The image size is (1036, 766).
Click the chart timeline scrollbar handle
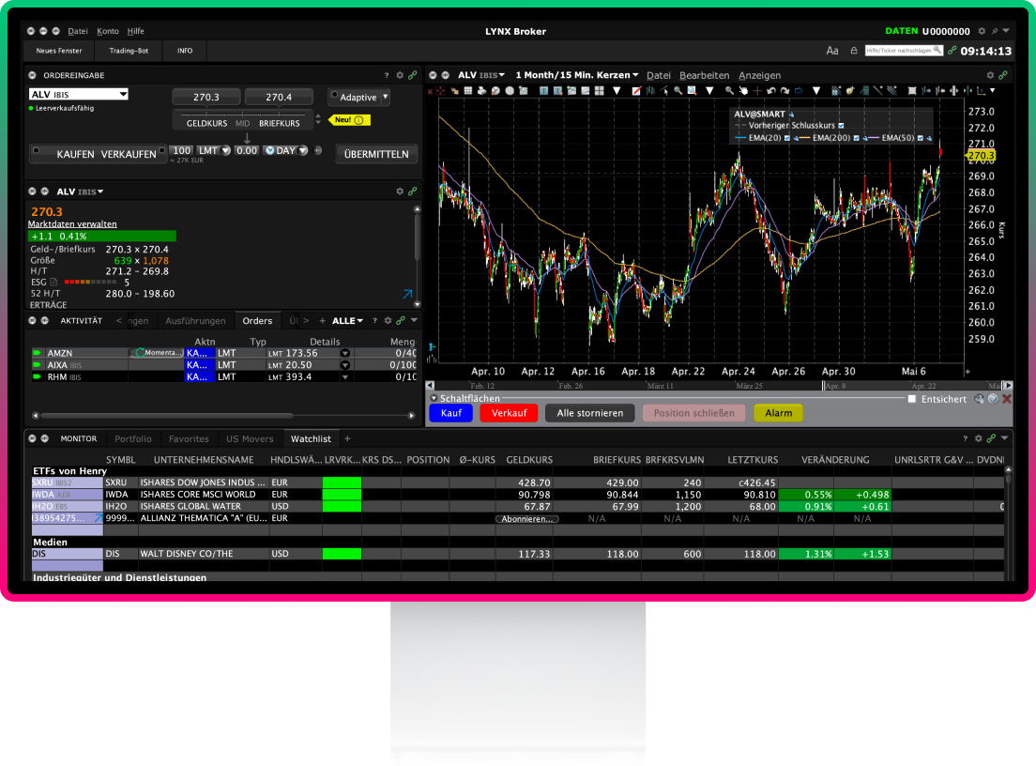pyautogui.click(x=823, y=385)
